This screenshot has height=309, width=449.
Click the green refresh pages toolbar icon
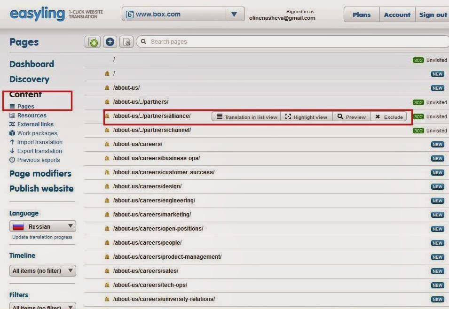tap(93, 42)
